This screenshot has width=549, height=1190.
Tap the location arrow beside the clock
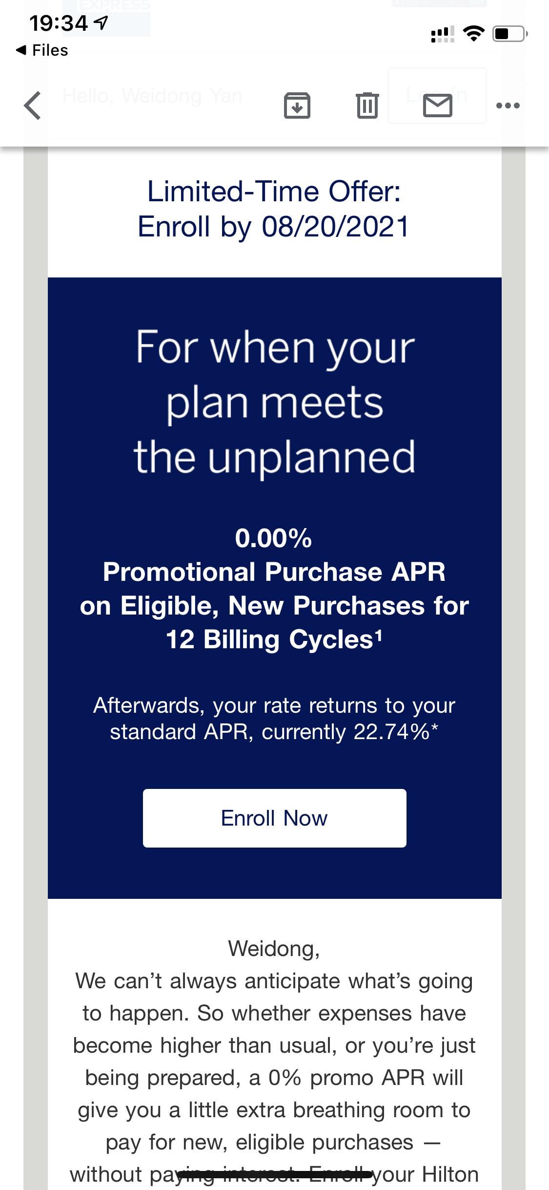point(101,22)
